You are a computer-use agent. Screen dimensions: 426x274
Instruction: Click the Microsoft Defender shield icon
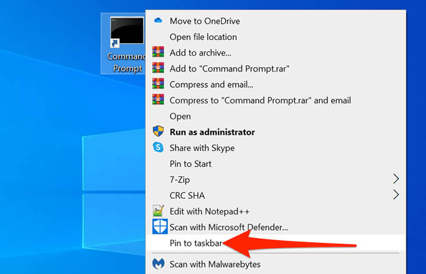pyautogui.click(x=160, y=226)
